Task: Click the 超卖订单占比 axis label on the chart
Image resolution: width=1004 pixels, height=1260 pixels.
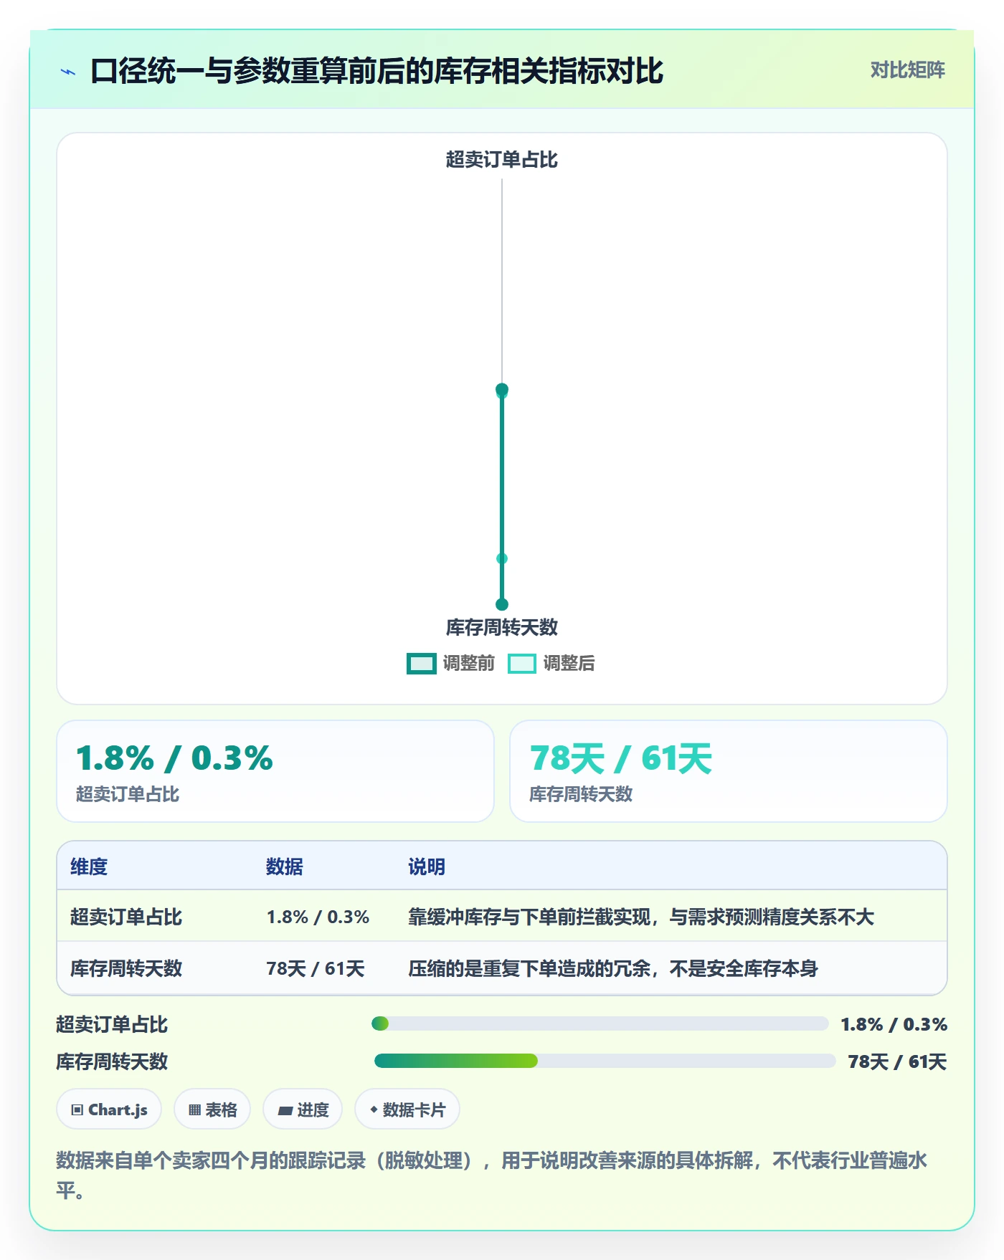Action: click(501, 159)
